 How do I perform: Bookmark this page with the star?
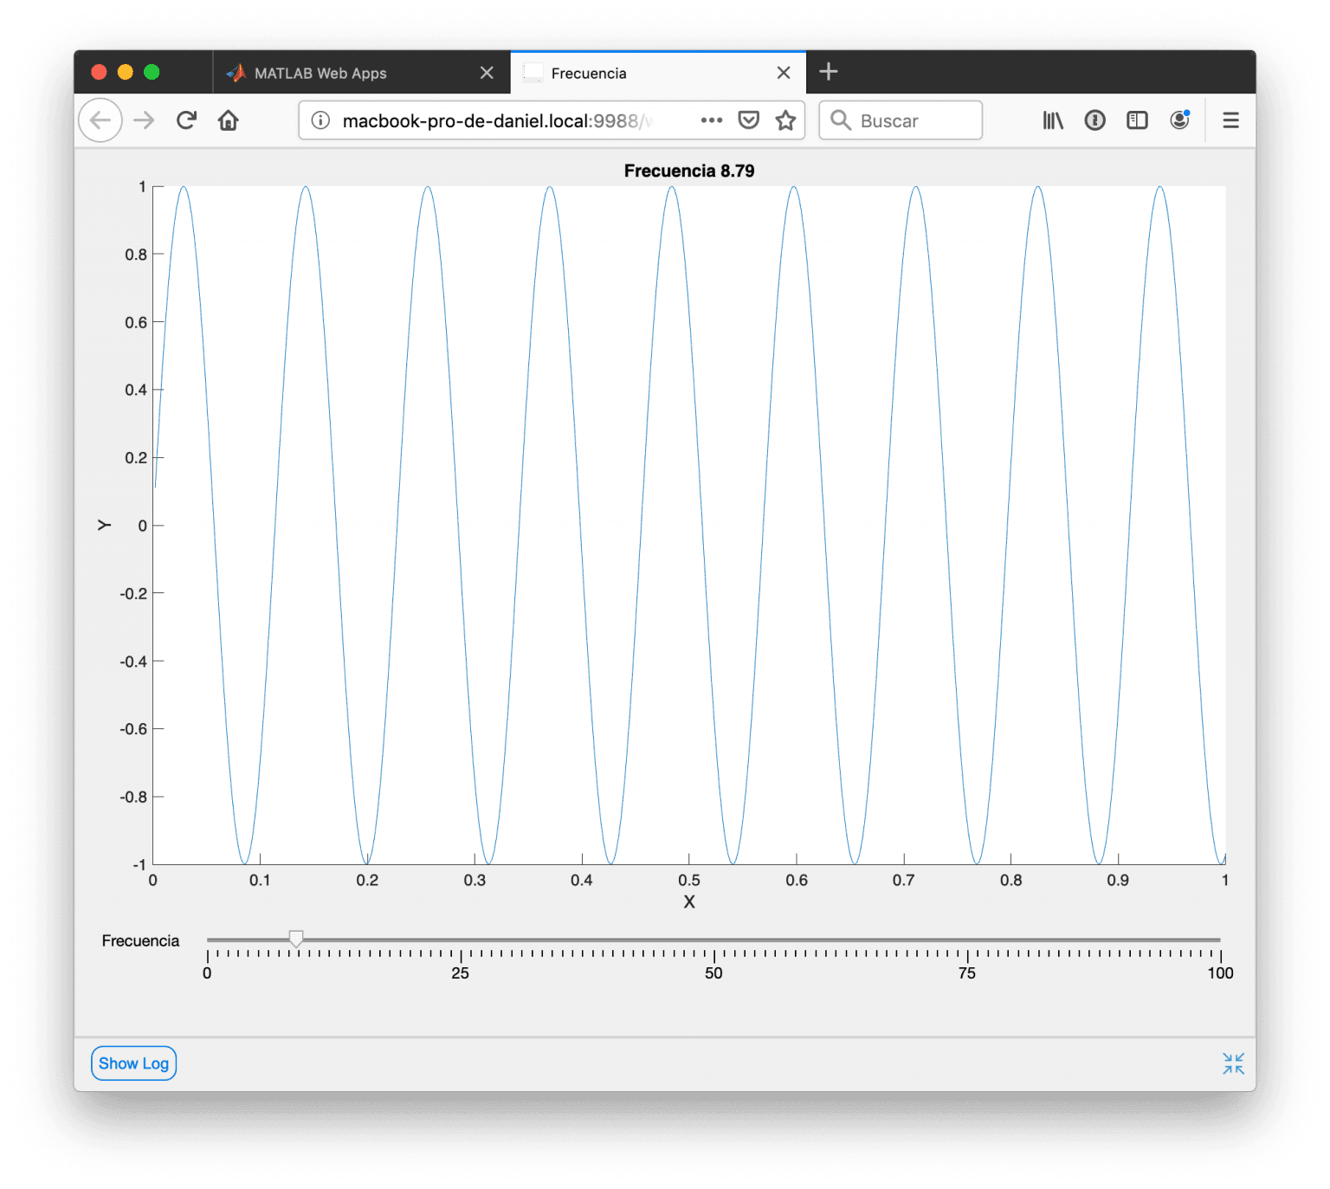785,120
